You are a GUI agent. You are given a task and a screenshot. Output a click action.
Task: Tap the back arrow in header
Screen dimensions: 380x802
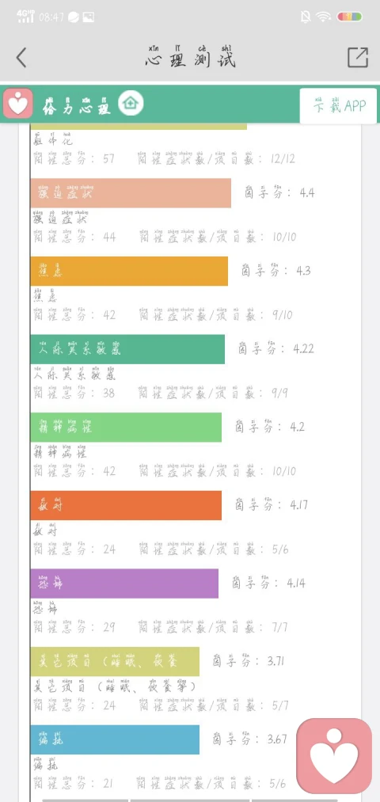pyautogui.click(x=21, y=58)
